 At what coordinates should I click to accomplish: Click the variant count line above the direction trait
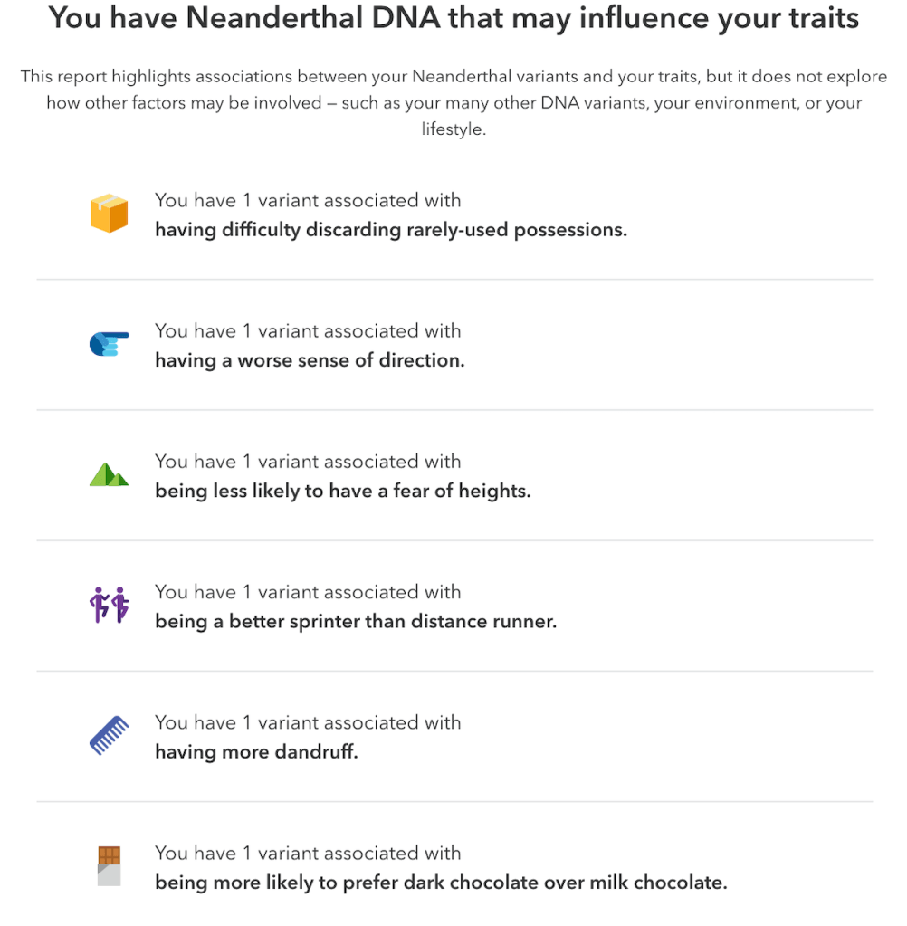(x=308, y=330)
